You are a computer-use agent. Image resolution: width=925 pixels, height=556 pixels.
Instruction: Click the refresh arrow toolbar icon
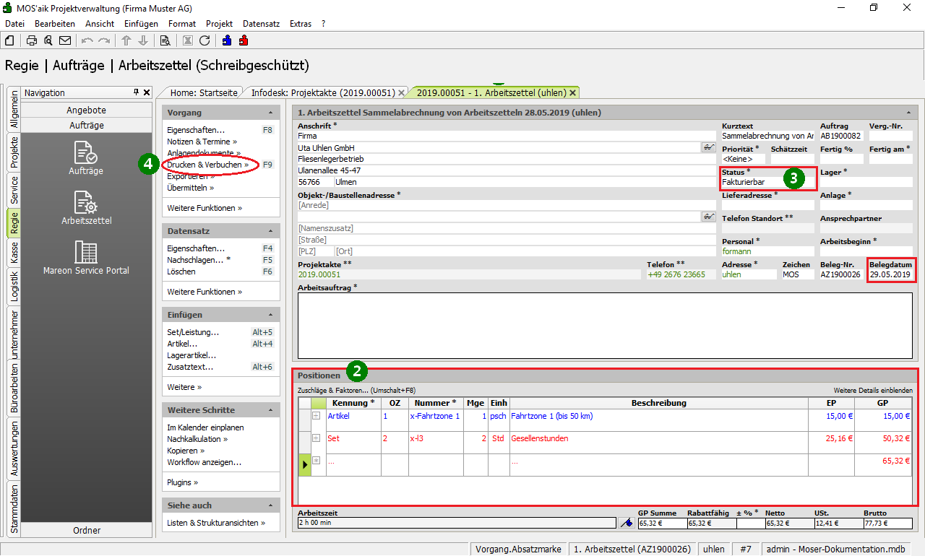point(205,40)
